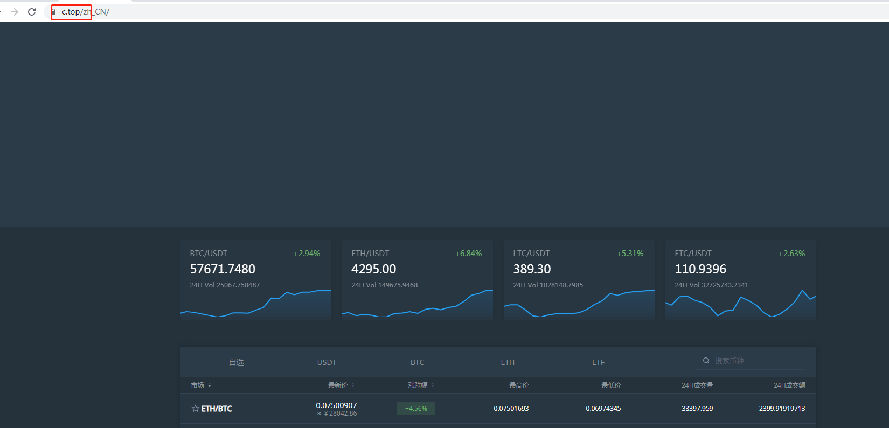Click the site security lock icon
The image size is (889, 428).
click(54, 12)
